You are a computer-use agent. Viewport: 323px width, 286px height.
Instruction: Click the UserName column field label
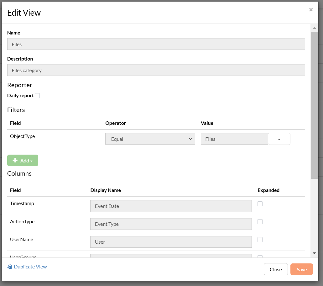[22, 239]
